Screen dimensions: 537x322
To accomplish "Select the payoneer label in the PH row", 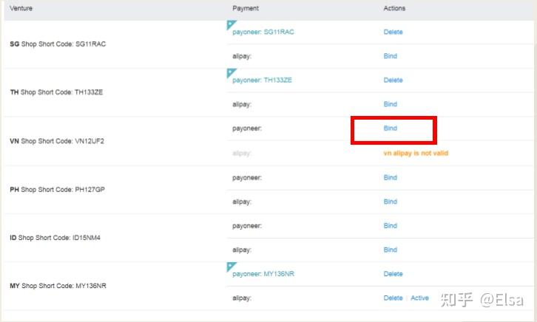I will (247, 178).
